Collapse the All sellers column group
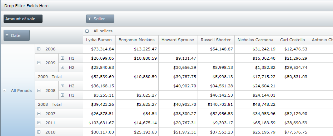Viewport: 333px width, 136px height. point(87,31)
